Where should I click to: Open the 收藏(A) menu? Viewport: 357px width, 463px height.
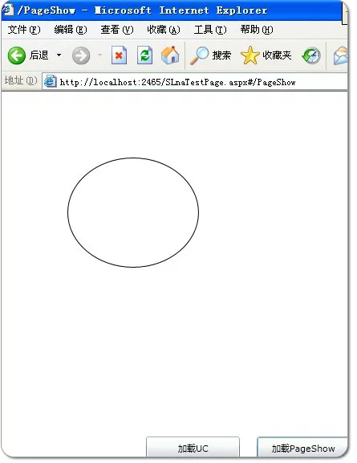(x=164, y=30)
